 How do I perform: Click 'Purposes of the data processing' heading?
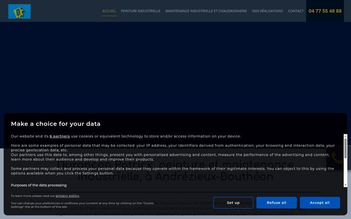[x=39, y=185]
